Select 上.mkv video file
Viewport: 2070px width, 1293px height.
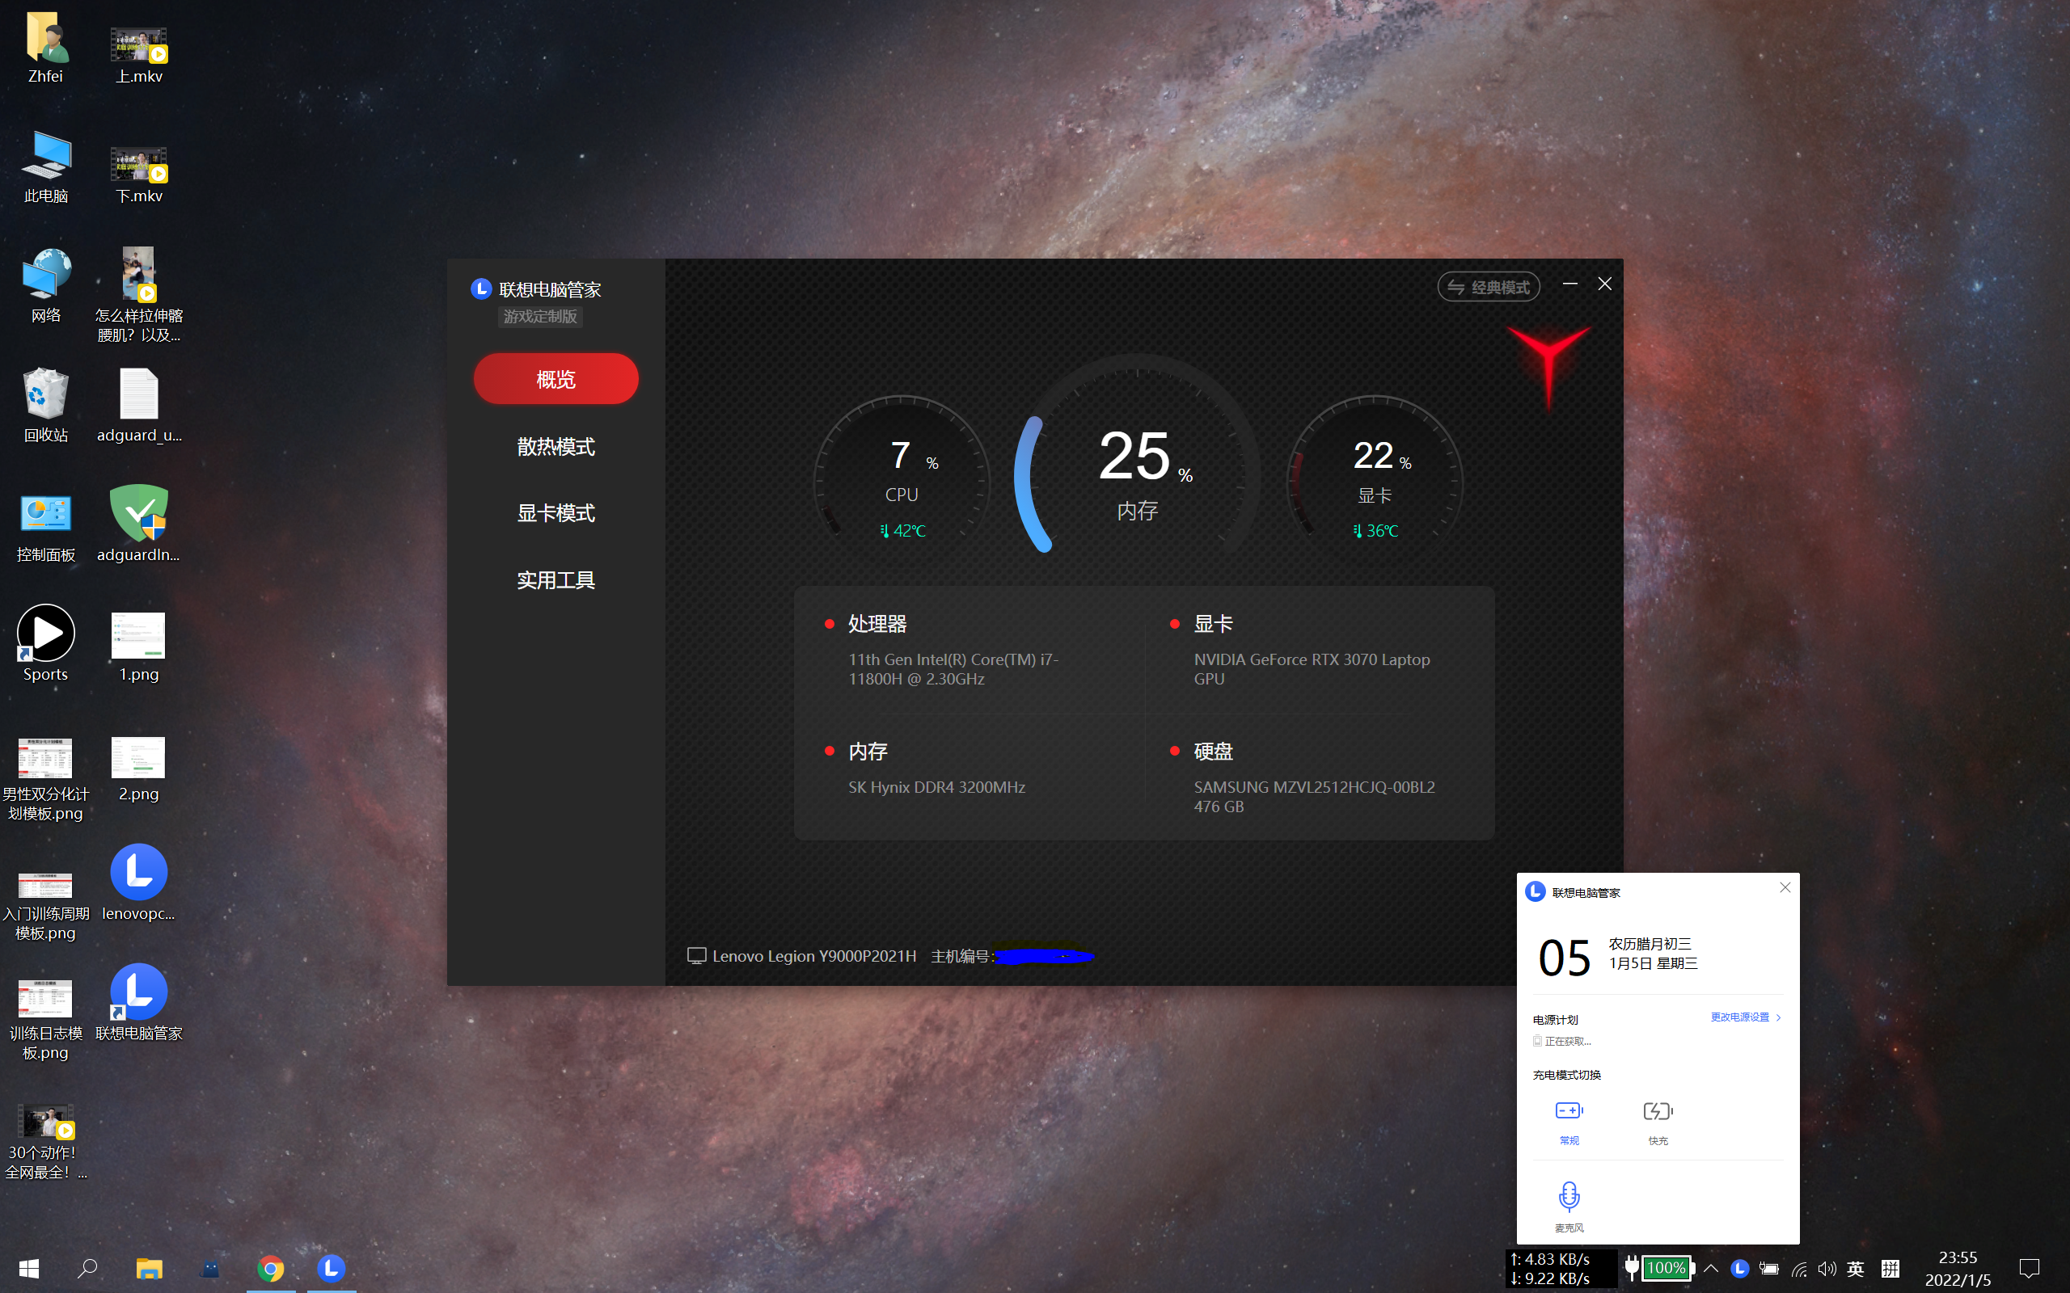pos(138,54)
